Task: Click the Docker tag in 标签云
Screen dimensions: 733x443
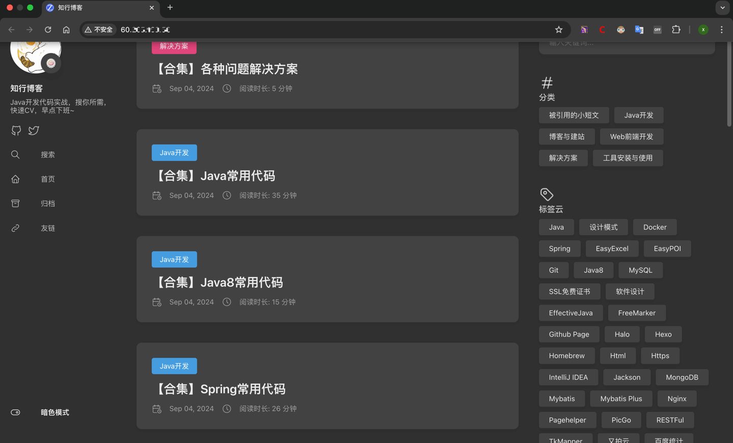Action: [x=655, y=227]
